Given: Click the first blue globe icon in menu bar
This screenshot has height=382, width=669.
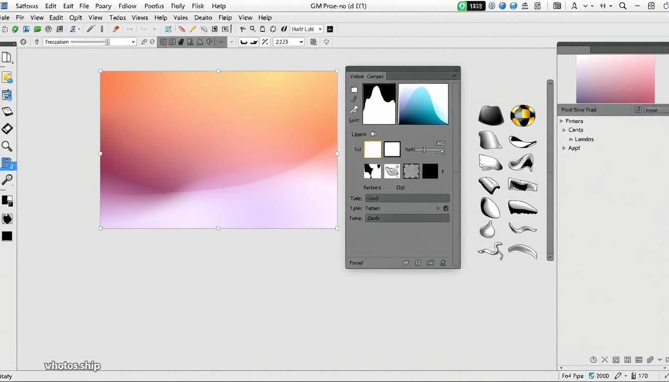Looking at the screenshot, I should 502,6.
